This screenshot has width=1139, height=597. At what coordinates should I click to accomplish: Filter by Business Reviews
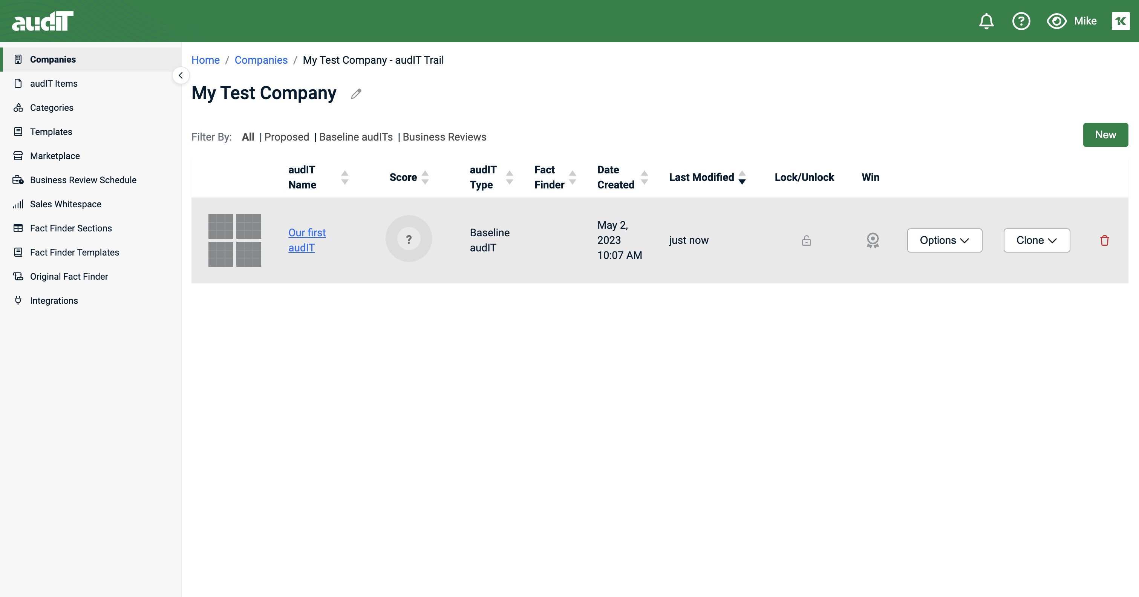tap(444, 137)
